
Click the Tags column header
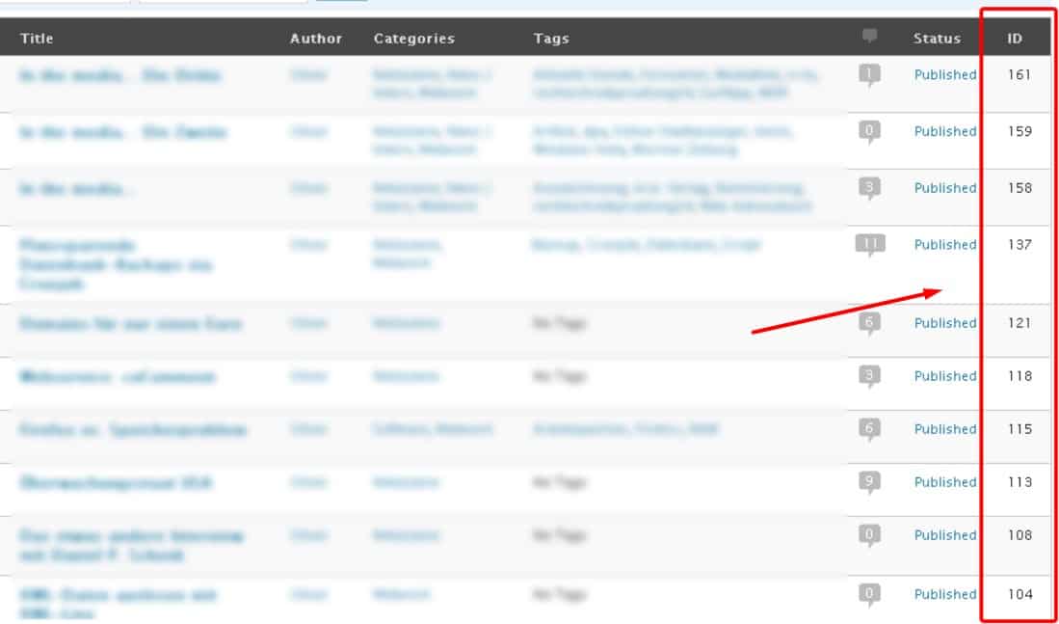point(551,39)
